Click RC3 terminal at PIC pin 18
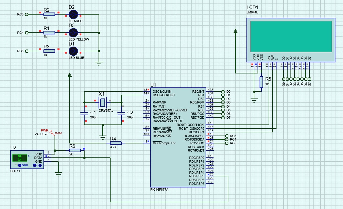The height and width of the screenshot is (209, 343). pyautogui.click(x=227, y=136)
